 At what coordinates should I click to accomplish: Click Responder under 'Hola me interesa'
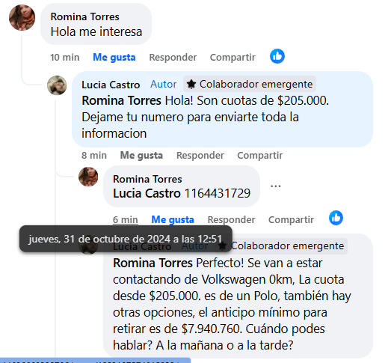click(x=173, y=58)
